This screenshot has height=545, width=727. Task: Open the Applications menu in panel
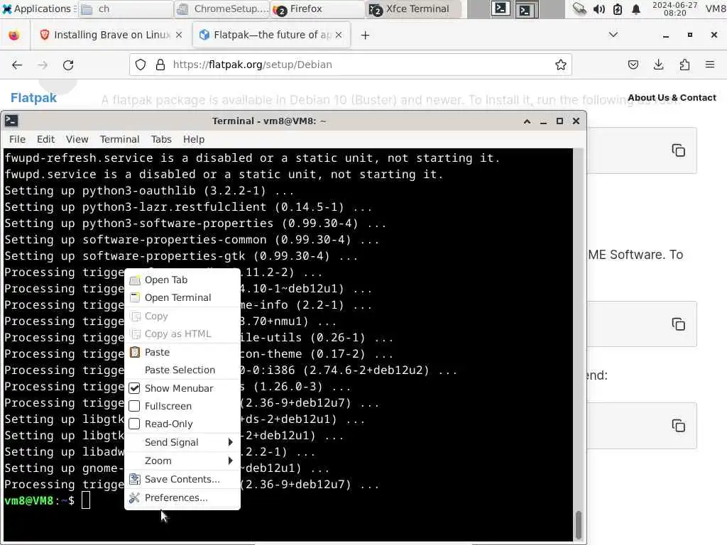point(38,9)
